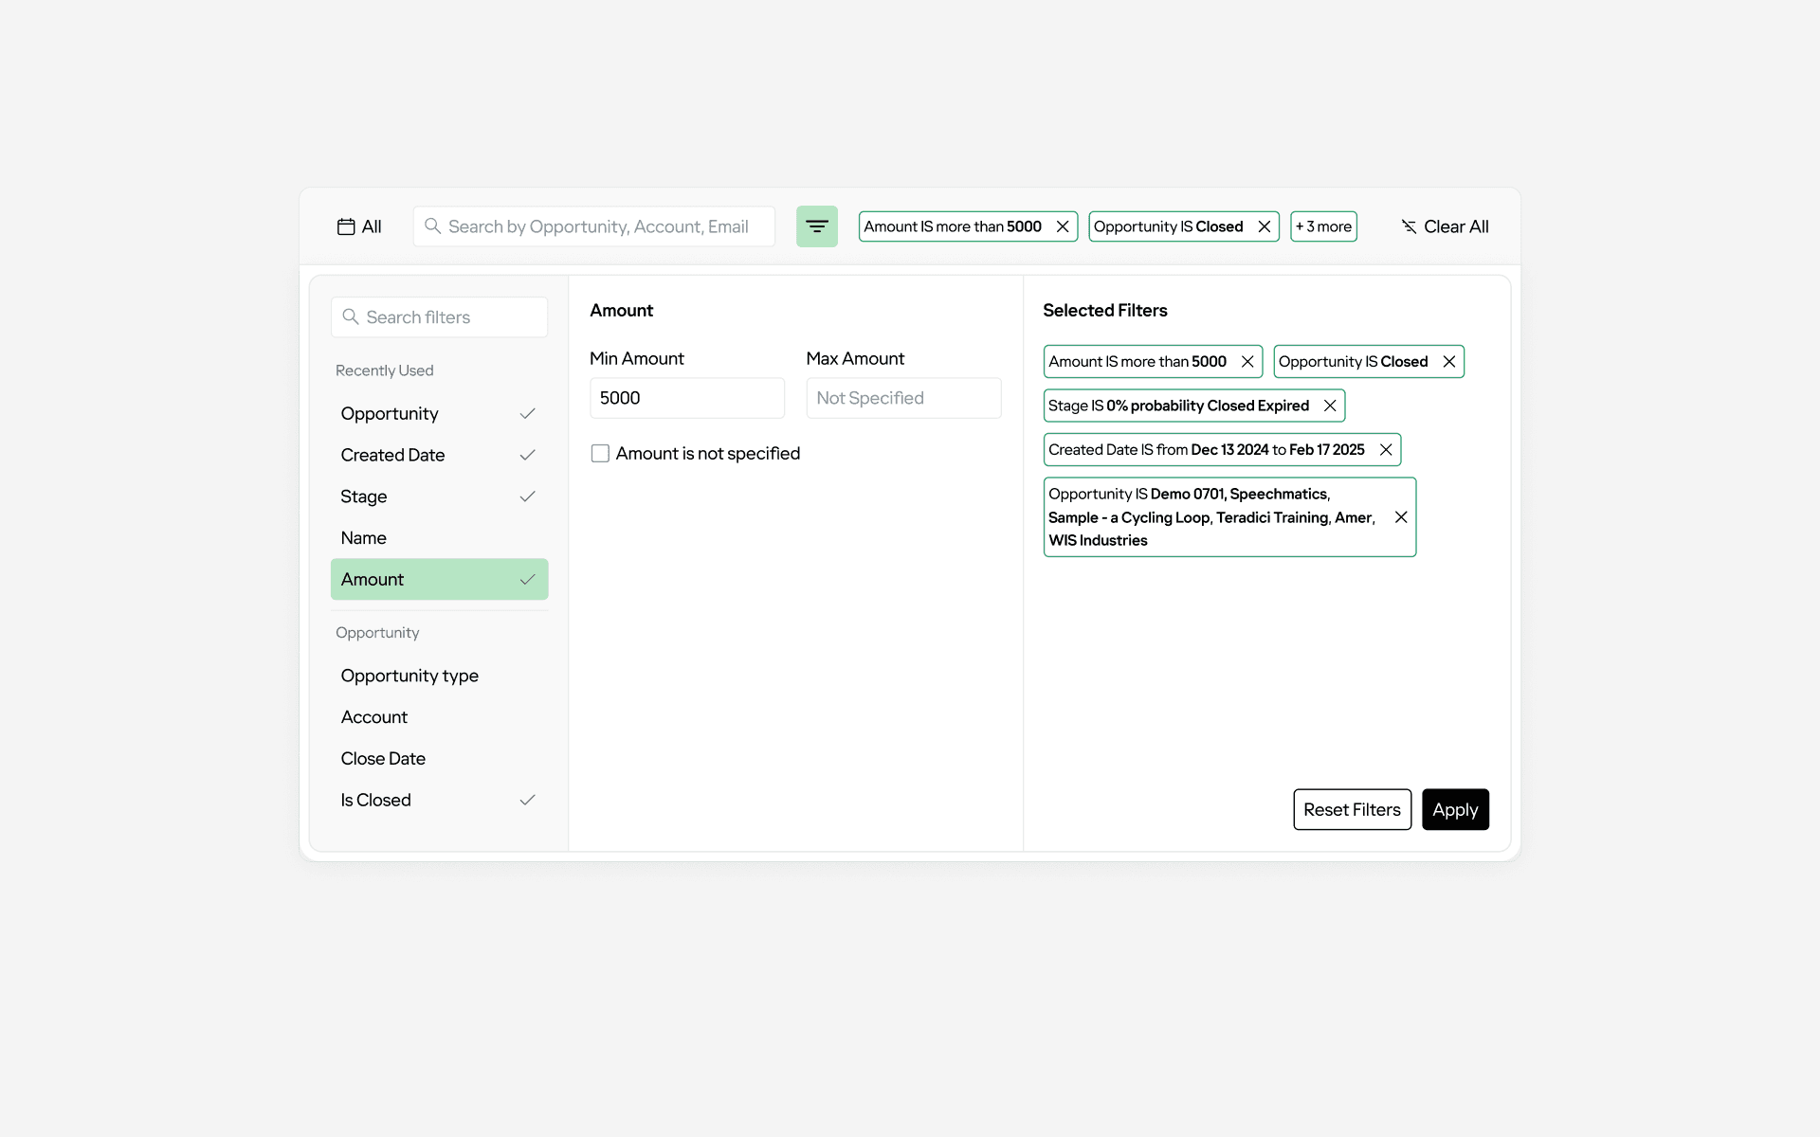Image resolution: width=1820 pixels, height=1137 pixels.
Task: Remove Amount filter in Selected Filters panel
Action: click(x=1247, y=362)
